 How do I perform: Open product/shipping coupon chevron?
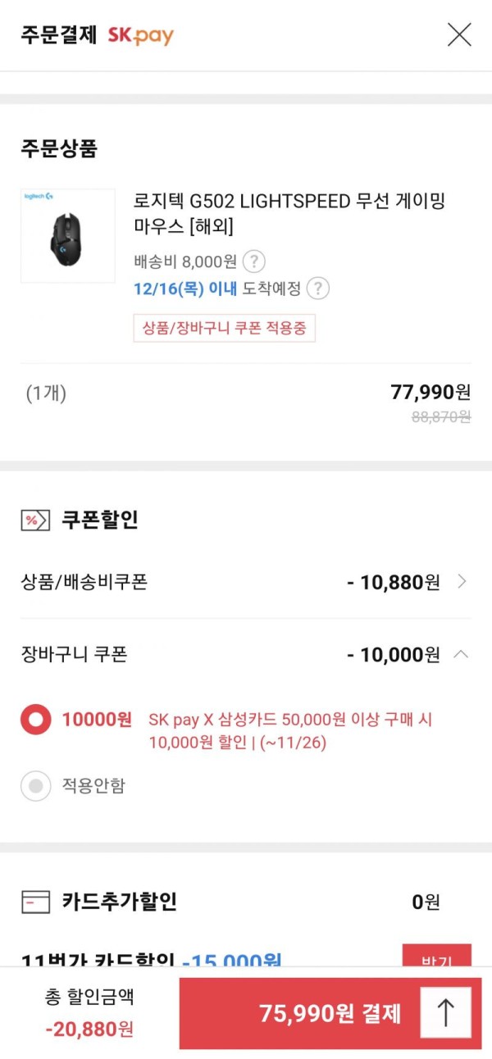pyautogui.click(x=462, y=582)
